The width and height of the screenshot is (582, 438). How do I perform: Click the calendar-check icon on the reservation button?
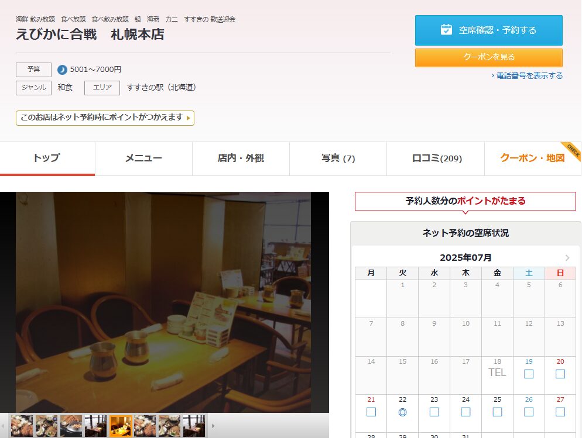point(446,30)
